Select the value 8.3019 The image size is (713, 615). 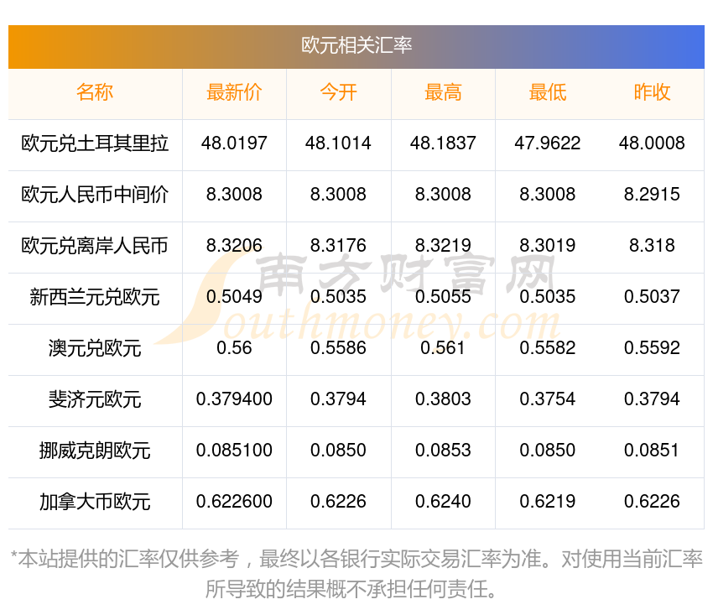point(548,246)
